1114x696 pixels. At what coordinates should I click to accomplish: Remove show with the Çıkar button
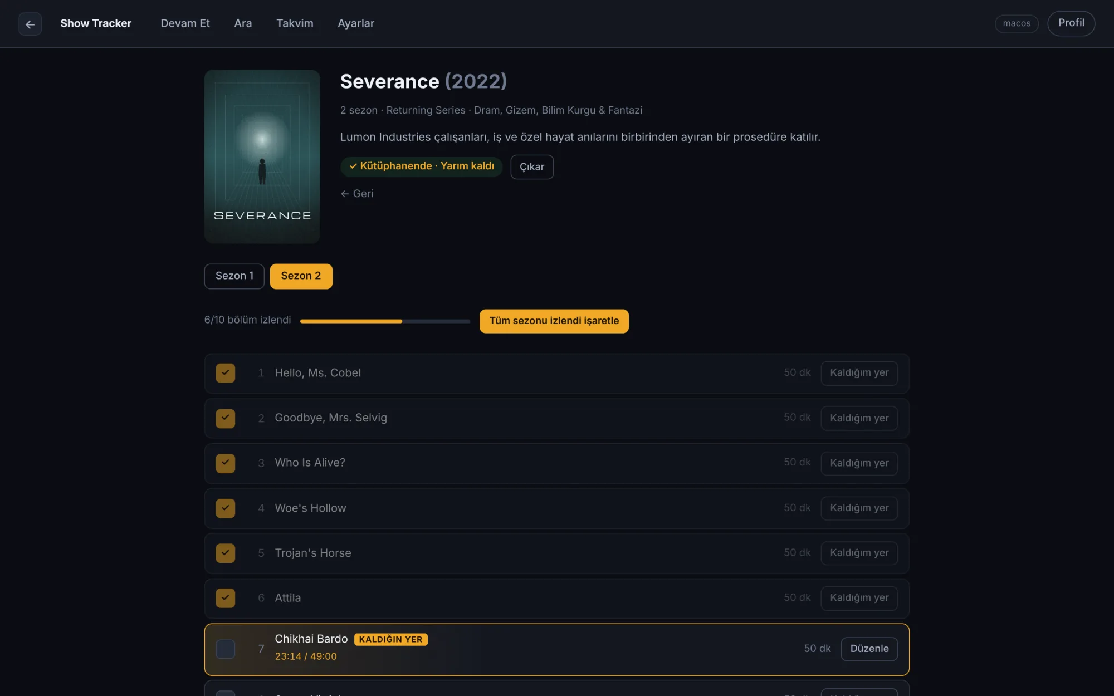point(532,167)
